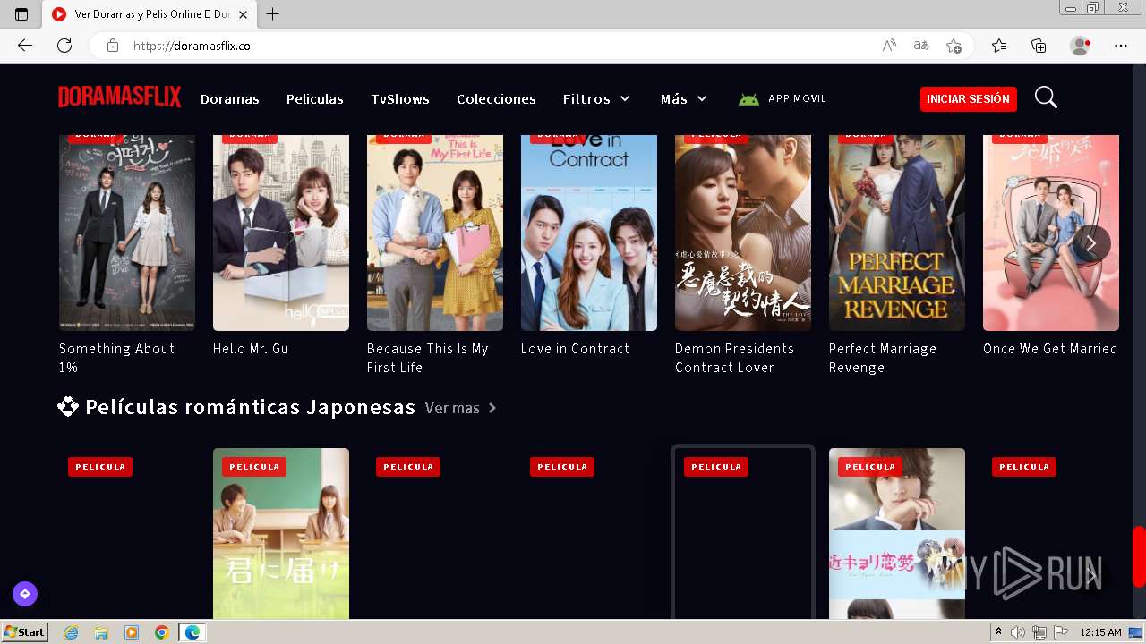Open File Explorer from taskbar

click(101, 632)
